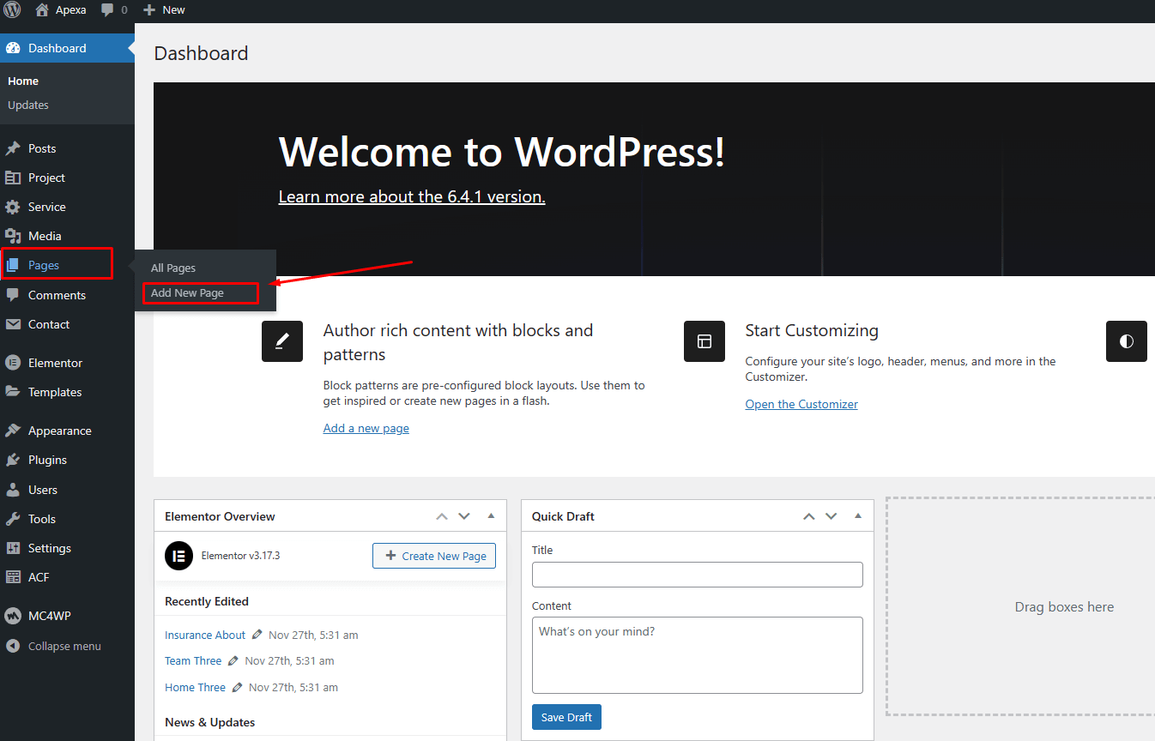Open the comments bubble icon in admin bar
This screenshot has height=741, width=1155.
[107, 10]
